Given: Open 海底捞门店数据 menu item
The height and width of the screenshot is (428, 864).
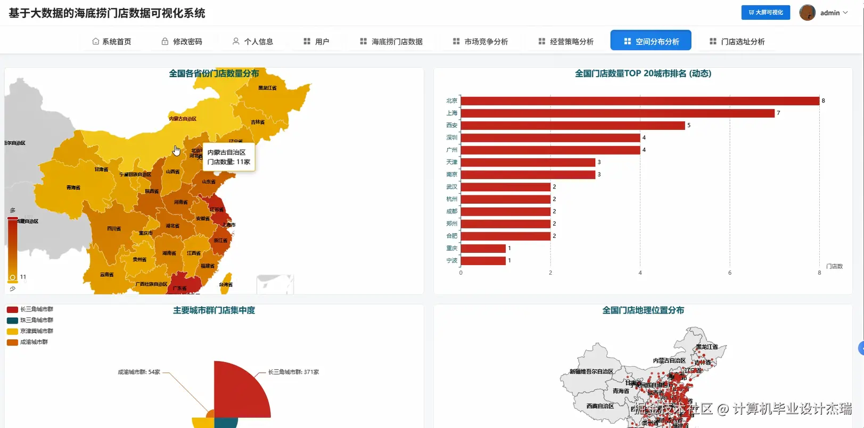Looking at the screenshot, I should click(x=391, y=41).
